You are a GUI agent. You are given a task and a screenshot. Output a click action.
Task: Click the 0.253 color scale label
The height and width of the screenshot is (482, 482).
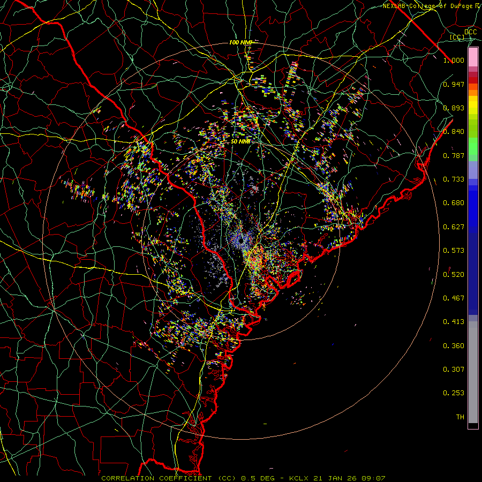pyautogui.click(x=454, y=393)
